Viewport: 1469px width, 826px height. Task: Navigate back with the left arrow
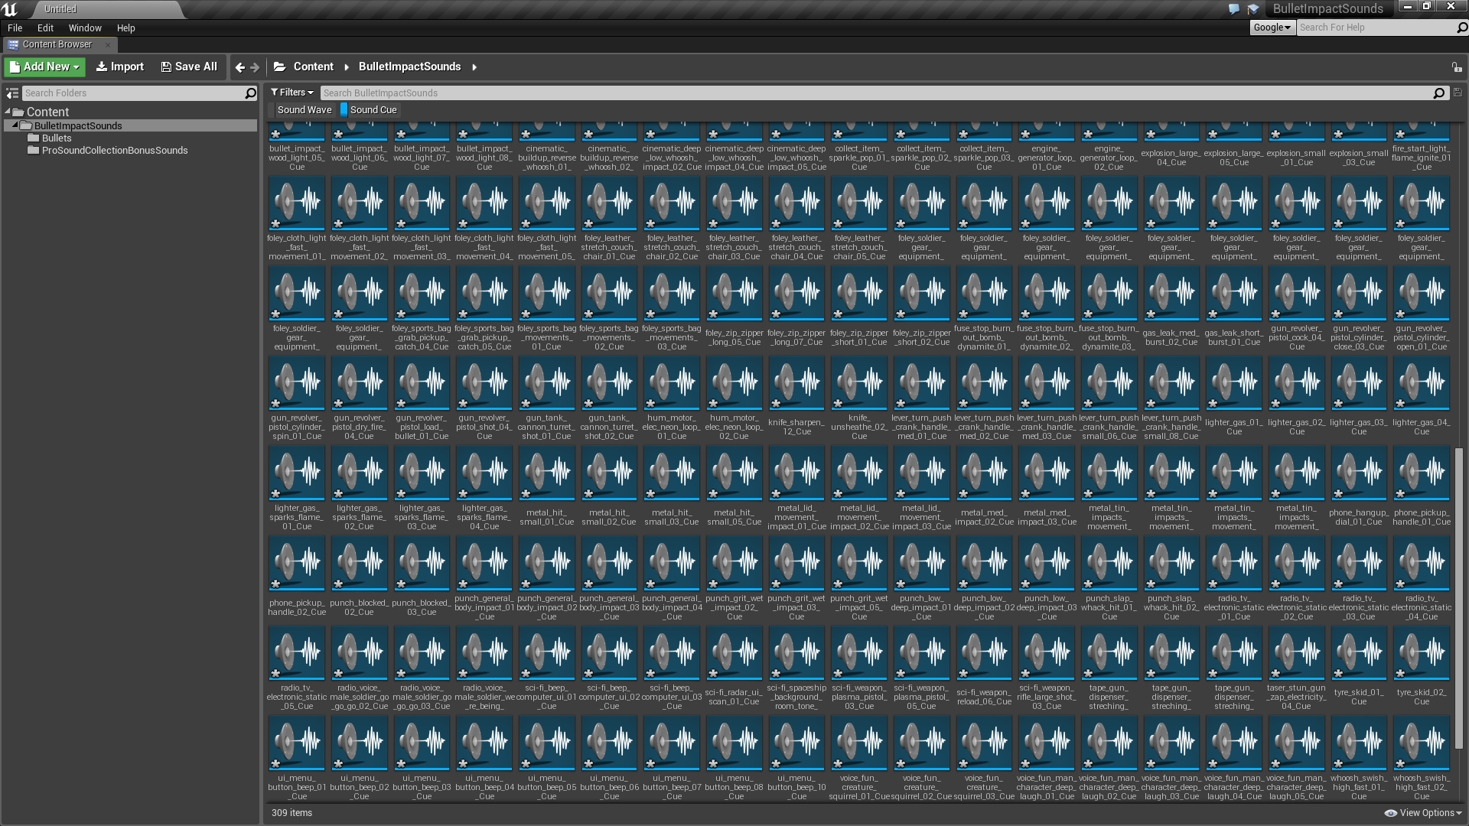pyautogui.click(x=239, y=67)
